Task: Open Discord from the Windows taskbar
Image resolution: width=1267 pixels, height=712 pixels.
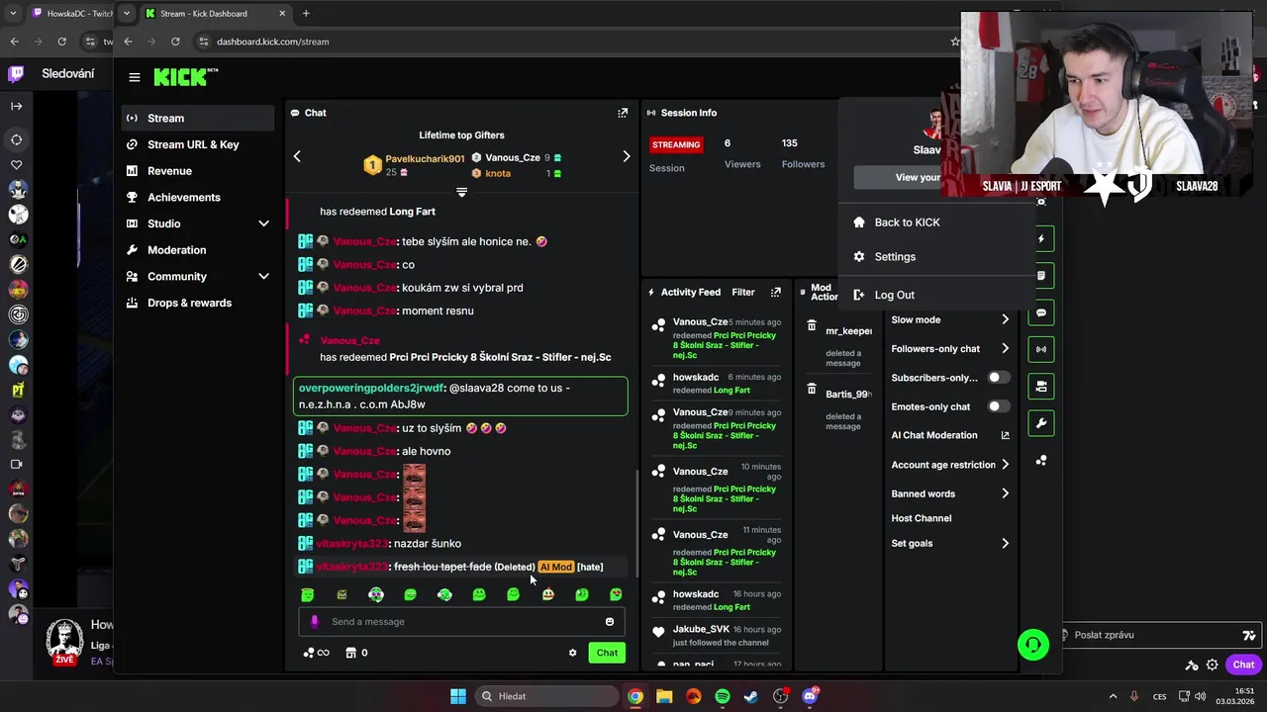Action: pyautogui.click(x=810, y=696)
